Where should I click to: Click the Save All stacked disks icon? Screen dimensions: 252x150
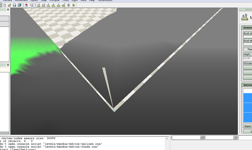(x=19, y=5)
